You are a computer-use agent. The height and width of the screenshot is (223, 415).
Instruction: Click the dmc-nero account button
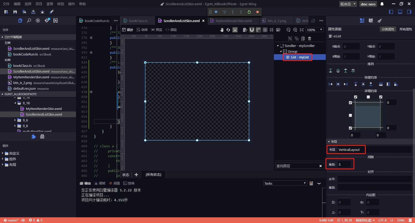368,4
